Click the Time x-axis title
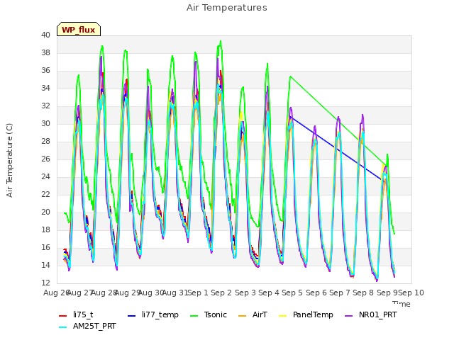Image resolution: width=454 pixels, height=340 pixels. [x=402, y=304]
